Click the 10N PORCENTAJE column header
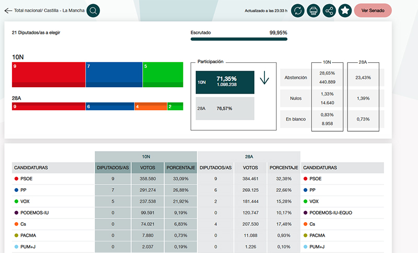Screen dimensions: 418x253 (180, 168)
